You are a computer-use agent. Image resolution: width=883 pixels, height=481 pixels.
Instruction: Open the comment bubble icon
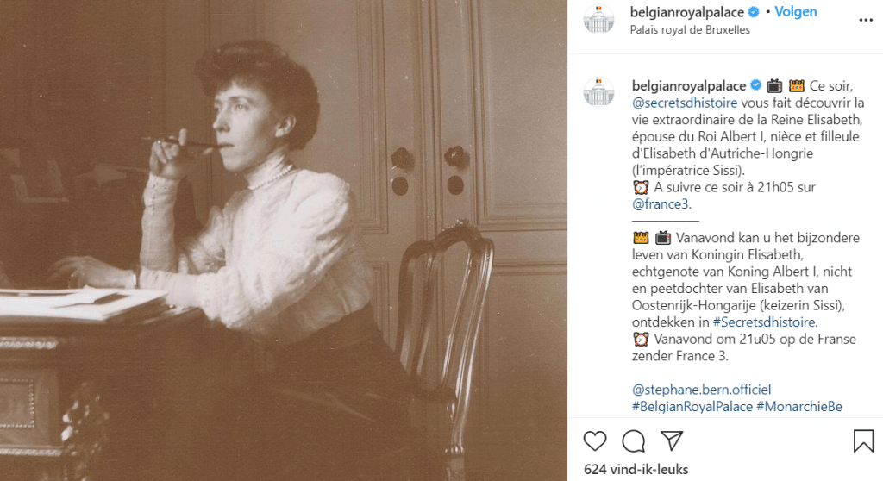[x=634, y=441]
